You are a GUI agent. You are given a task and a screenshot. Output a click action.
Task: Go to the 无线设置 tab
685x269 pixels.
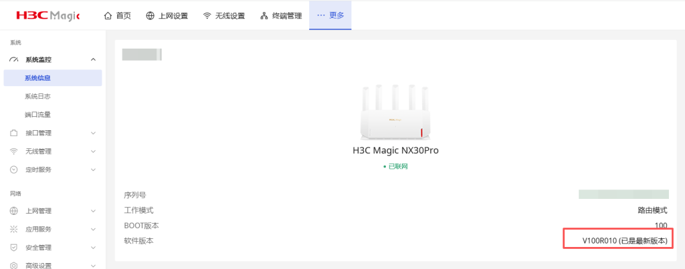click(224, 16)
